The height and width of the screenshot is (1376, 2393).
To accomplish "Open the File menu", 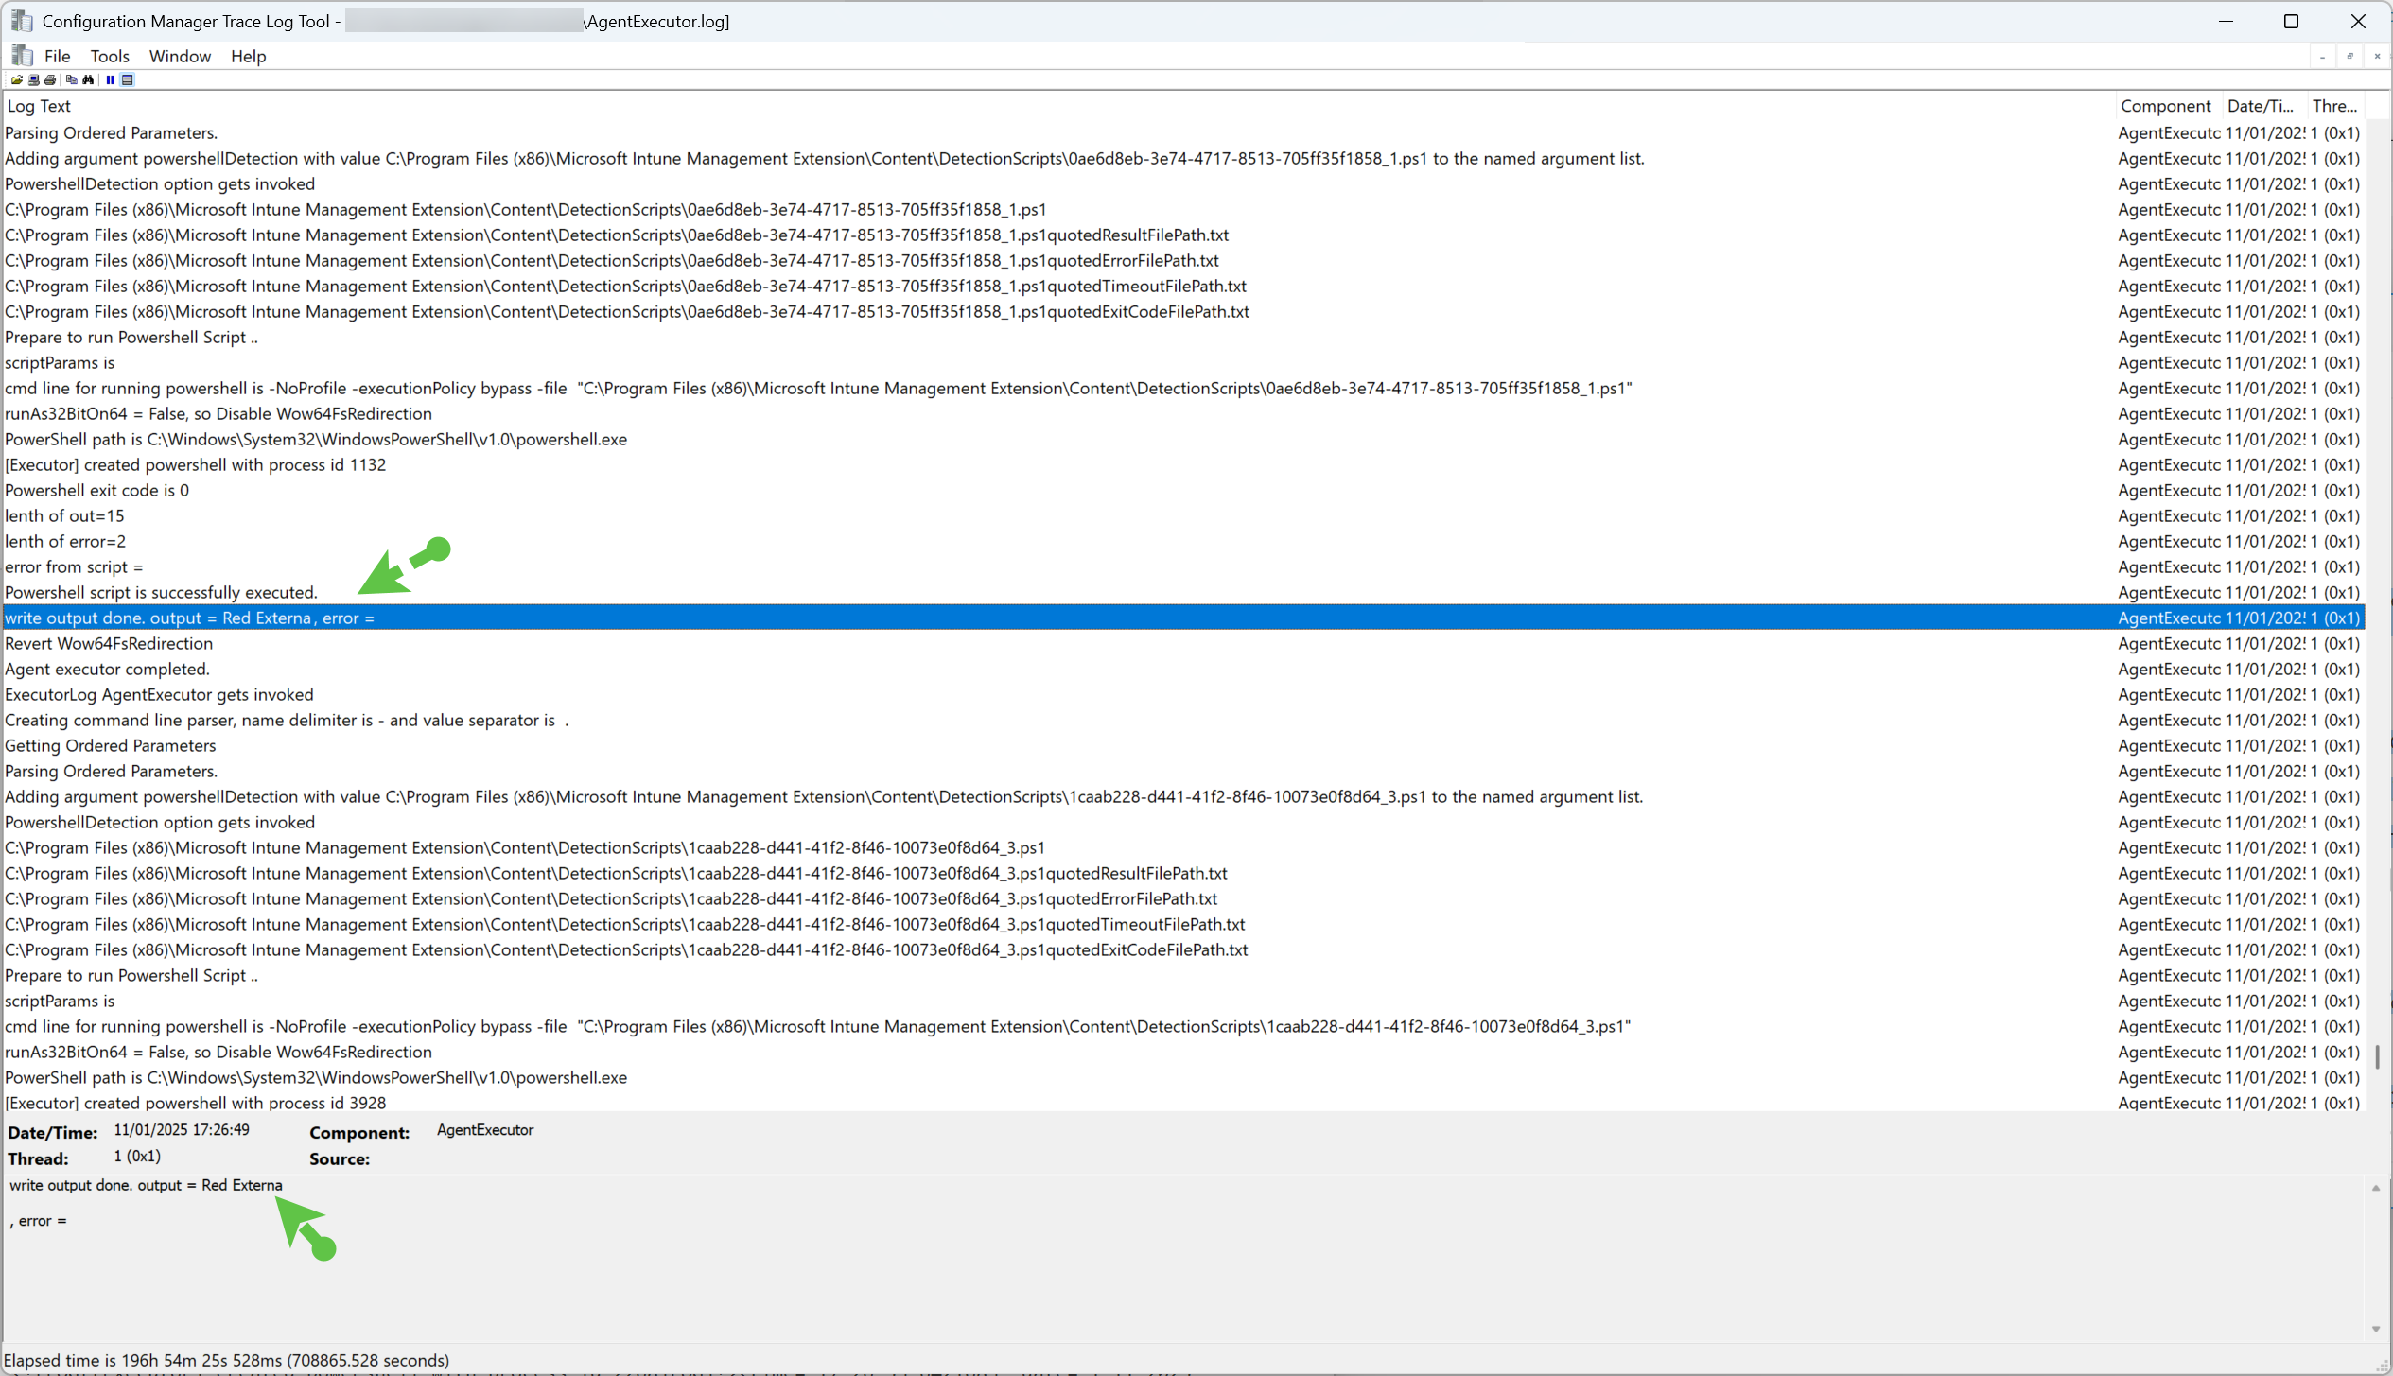I will point(58,56).
